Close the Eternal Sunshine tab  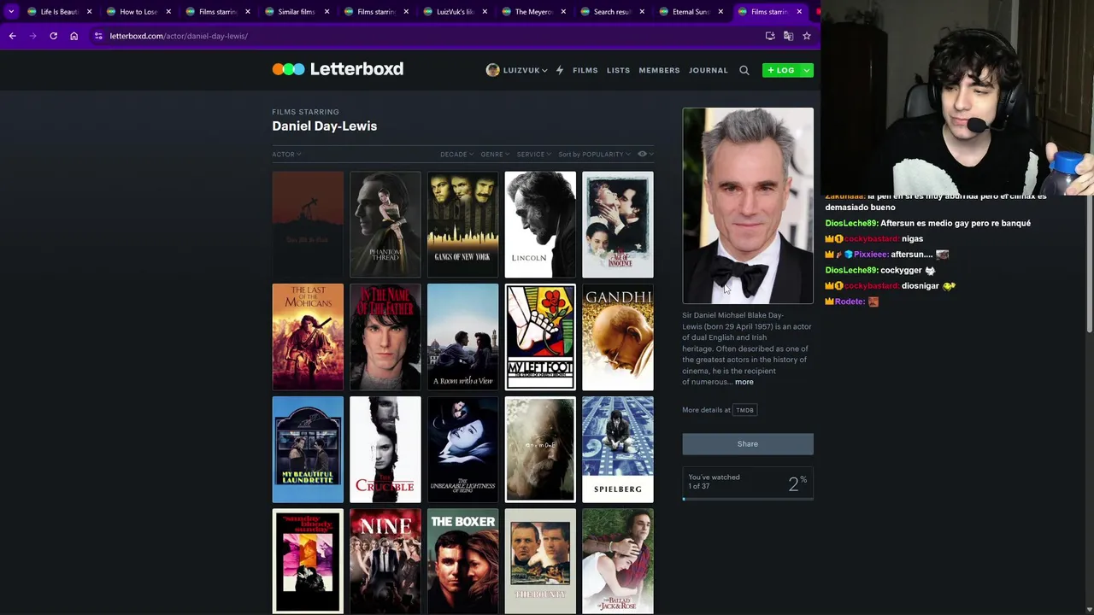click(x=721, y=12)
